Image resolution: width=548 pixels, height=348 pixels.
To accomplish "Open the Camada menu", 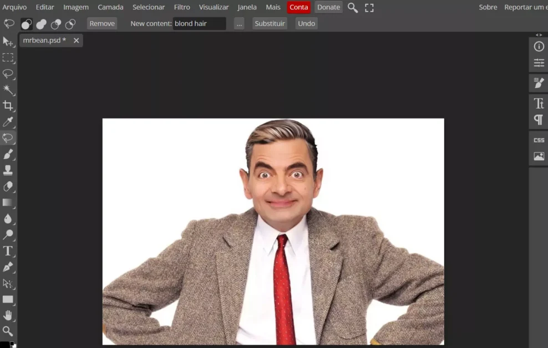I will click(110, 7).
